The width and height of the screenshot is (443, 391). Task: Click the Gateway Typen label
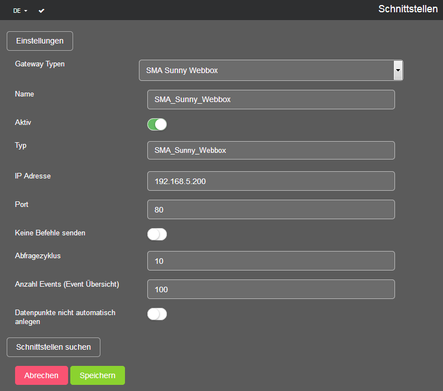(40, 64)
